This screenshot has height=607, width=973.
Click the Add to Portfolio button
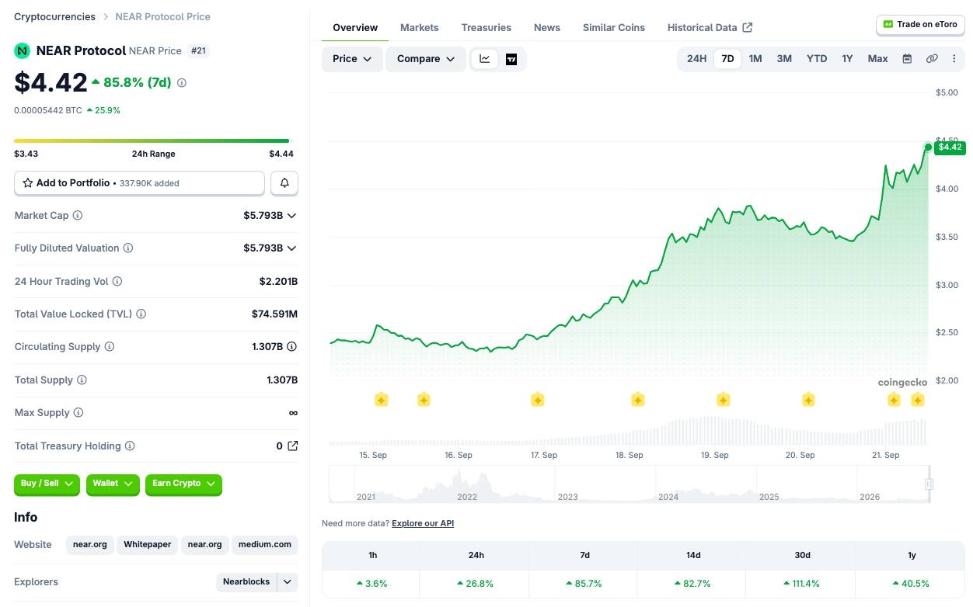tap(140, 183)
